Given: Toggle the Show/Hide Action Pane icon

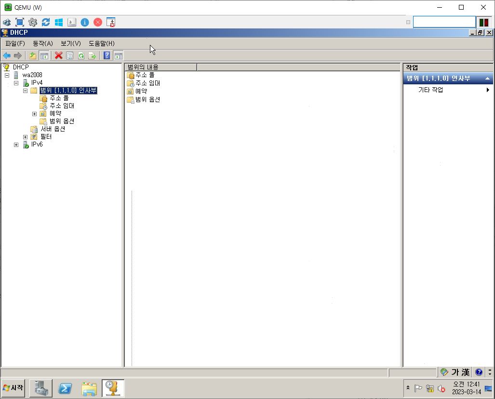Looking at the screenshot, I should coord(119,56).
